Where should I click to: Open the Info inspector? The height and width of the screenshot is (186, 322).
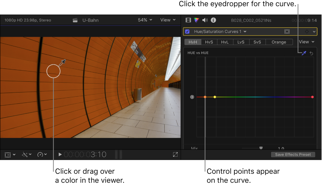213,20
